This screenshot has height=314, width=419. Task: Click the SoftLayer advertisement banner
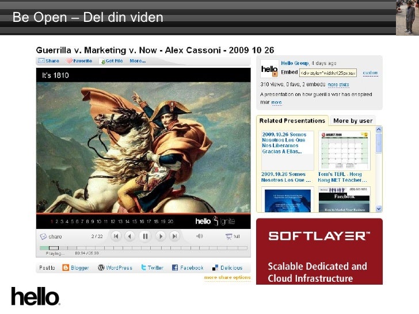(x=319, y=251)
